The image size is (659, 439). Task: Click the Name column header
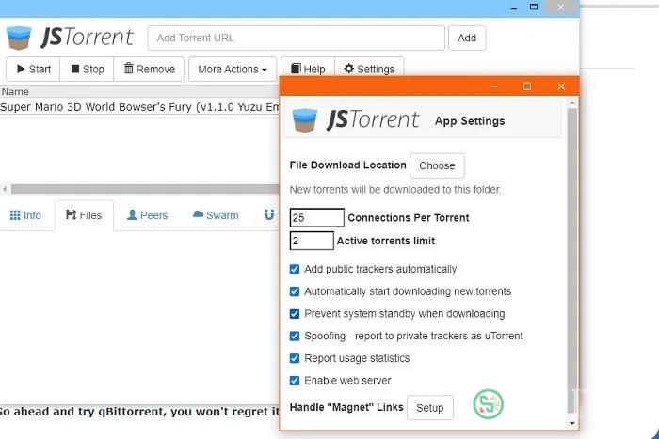[139, 91]
